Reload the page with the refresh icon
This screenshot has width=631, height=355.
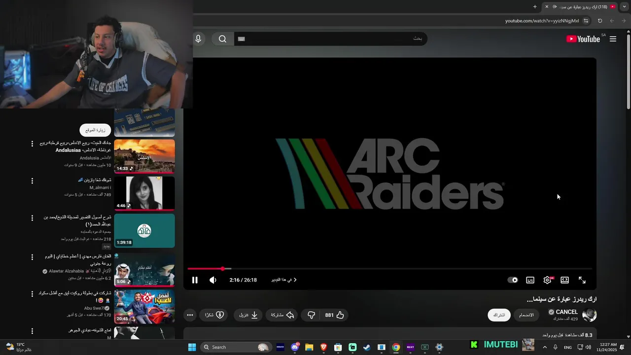pos(600,21)
